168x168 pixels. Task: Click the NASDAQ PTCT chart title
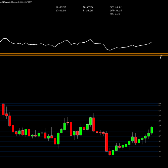[x=16, y=2]
